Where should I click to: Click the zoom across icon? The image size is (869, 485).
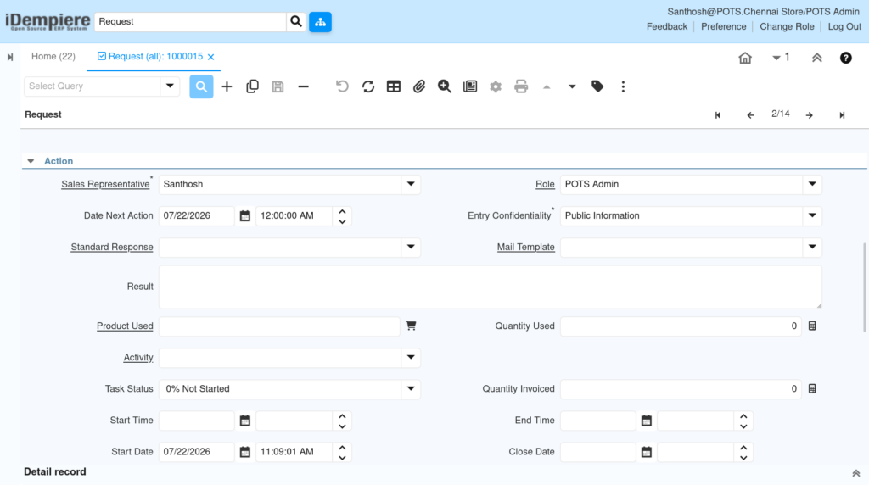click(x=445, y=86)
